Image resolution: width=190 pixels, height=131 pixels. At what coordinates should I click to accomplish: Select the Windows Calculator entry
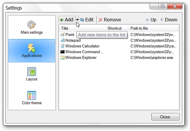click(82, 46)
